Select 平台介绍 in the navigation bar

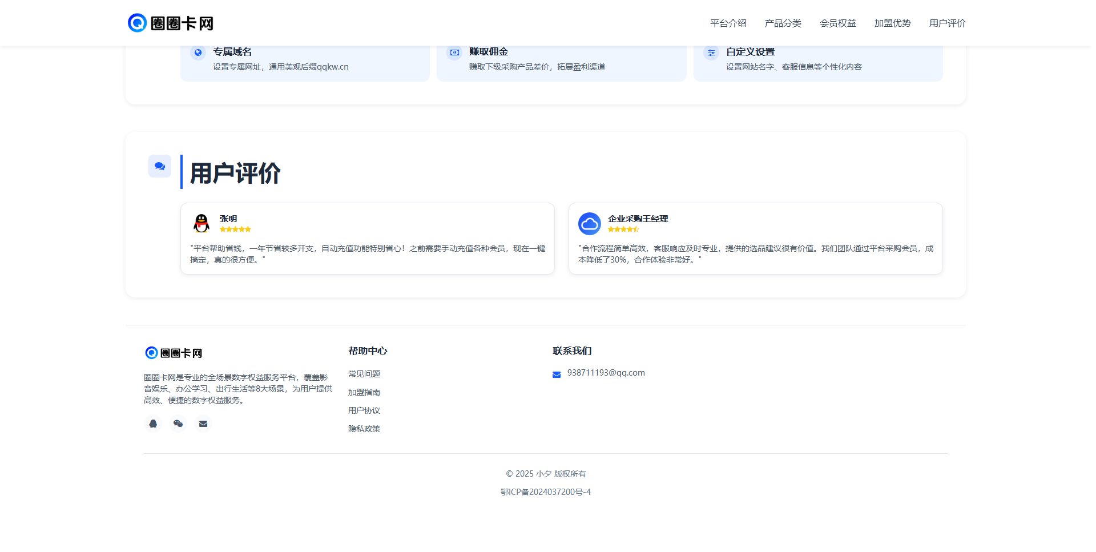728,23
